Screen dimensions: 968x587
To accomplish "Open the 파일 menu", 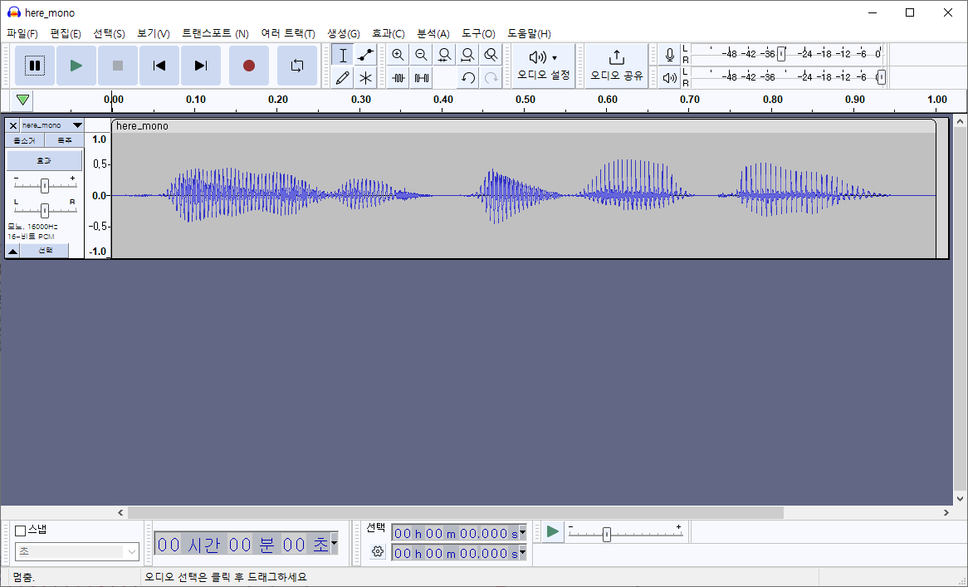I will coord(22,34).
